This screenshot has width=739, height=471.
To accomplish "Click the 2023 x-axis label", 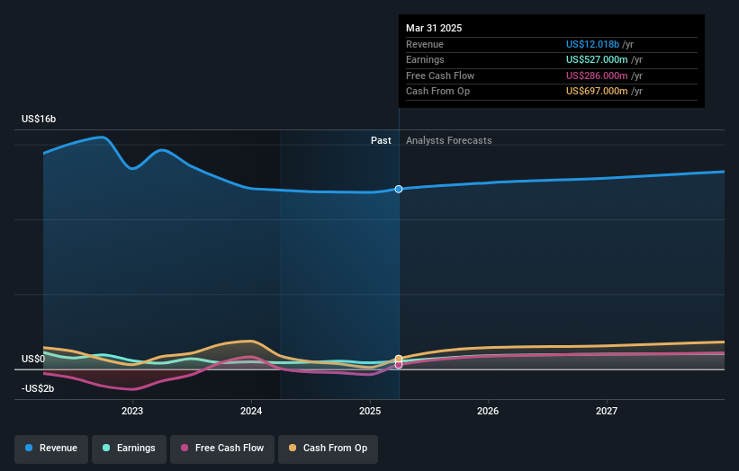I will coord(132,412).
